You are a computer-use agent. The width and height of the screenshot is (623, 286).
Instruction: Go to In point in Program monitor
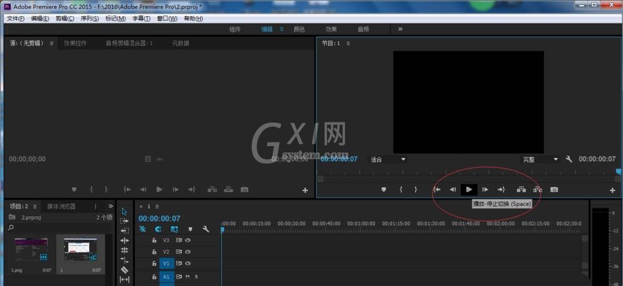click(437, 190)
